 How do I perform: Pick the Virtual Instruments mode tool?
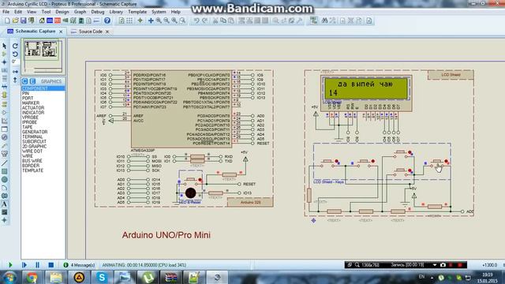pos(4,154)
